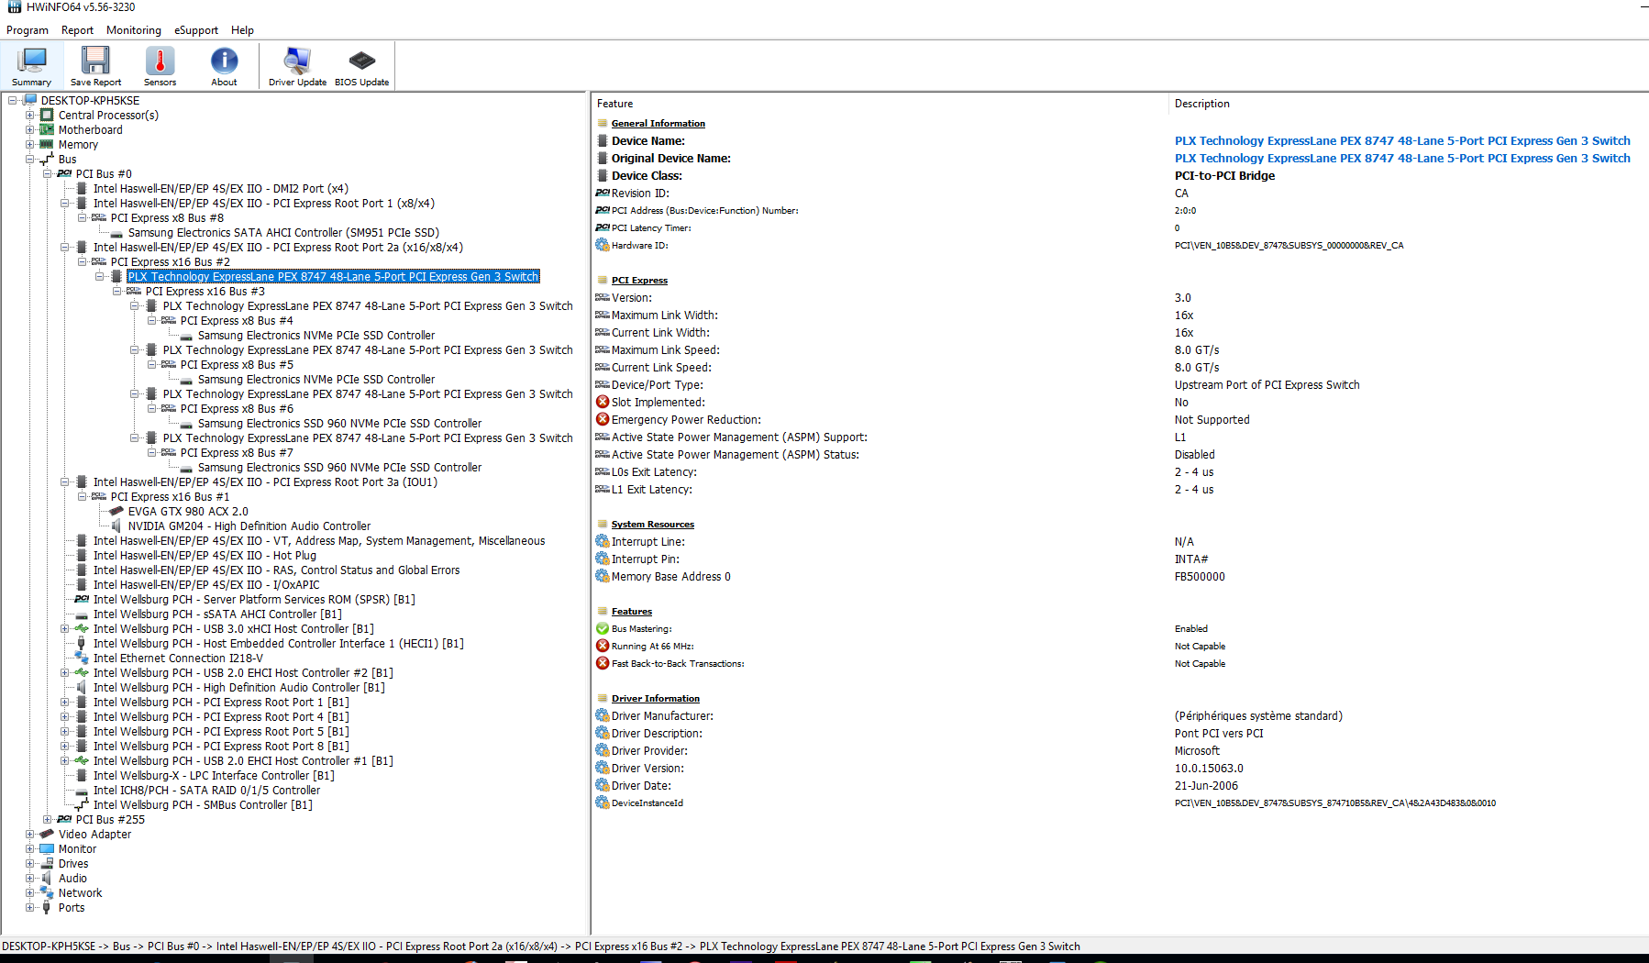Expand the PCI Bus #255 node

(x=48, y=820)
